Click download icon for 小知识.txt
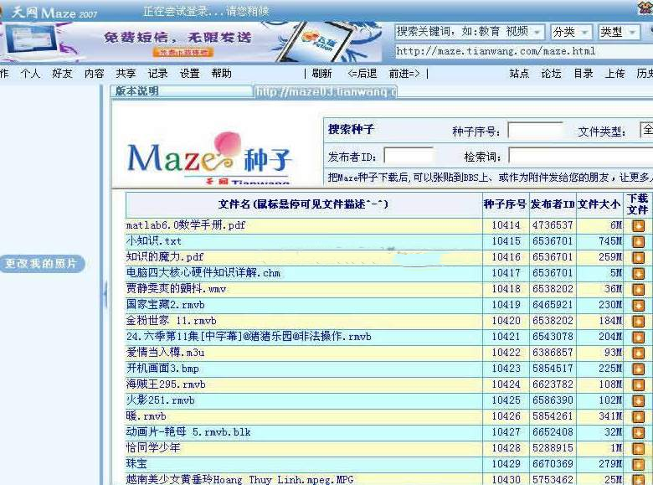Image resolution: width=653 pixels, height=485 pixels. (638, 242)
